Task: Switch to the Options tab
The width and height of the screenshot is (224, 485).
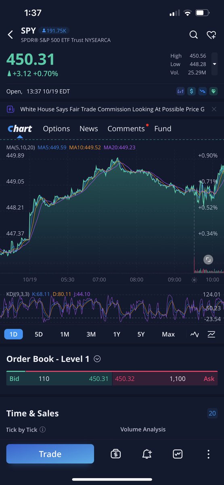Action: pyautogui.click(x=57, y=129)
